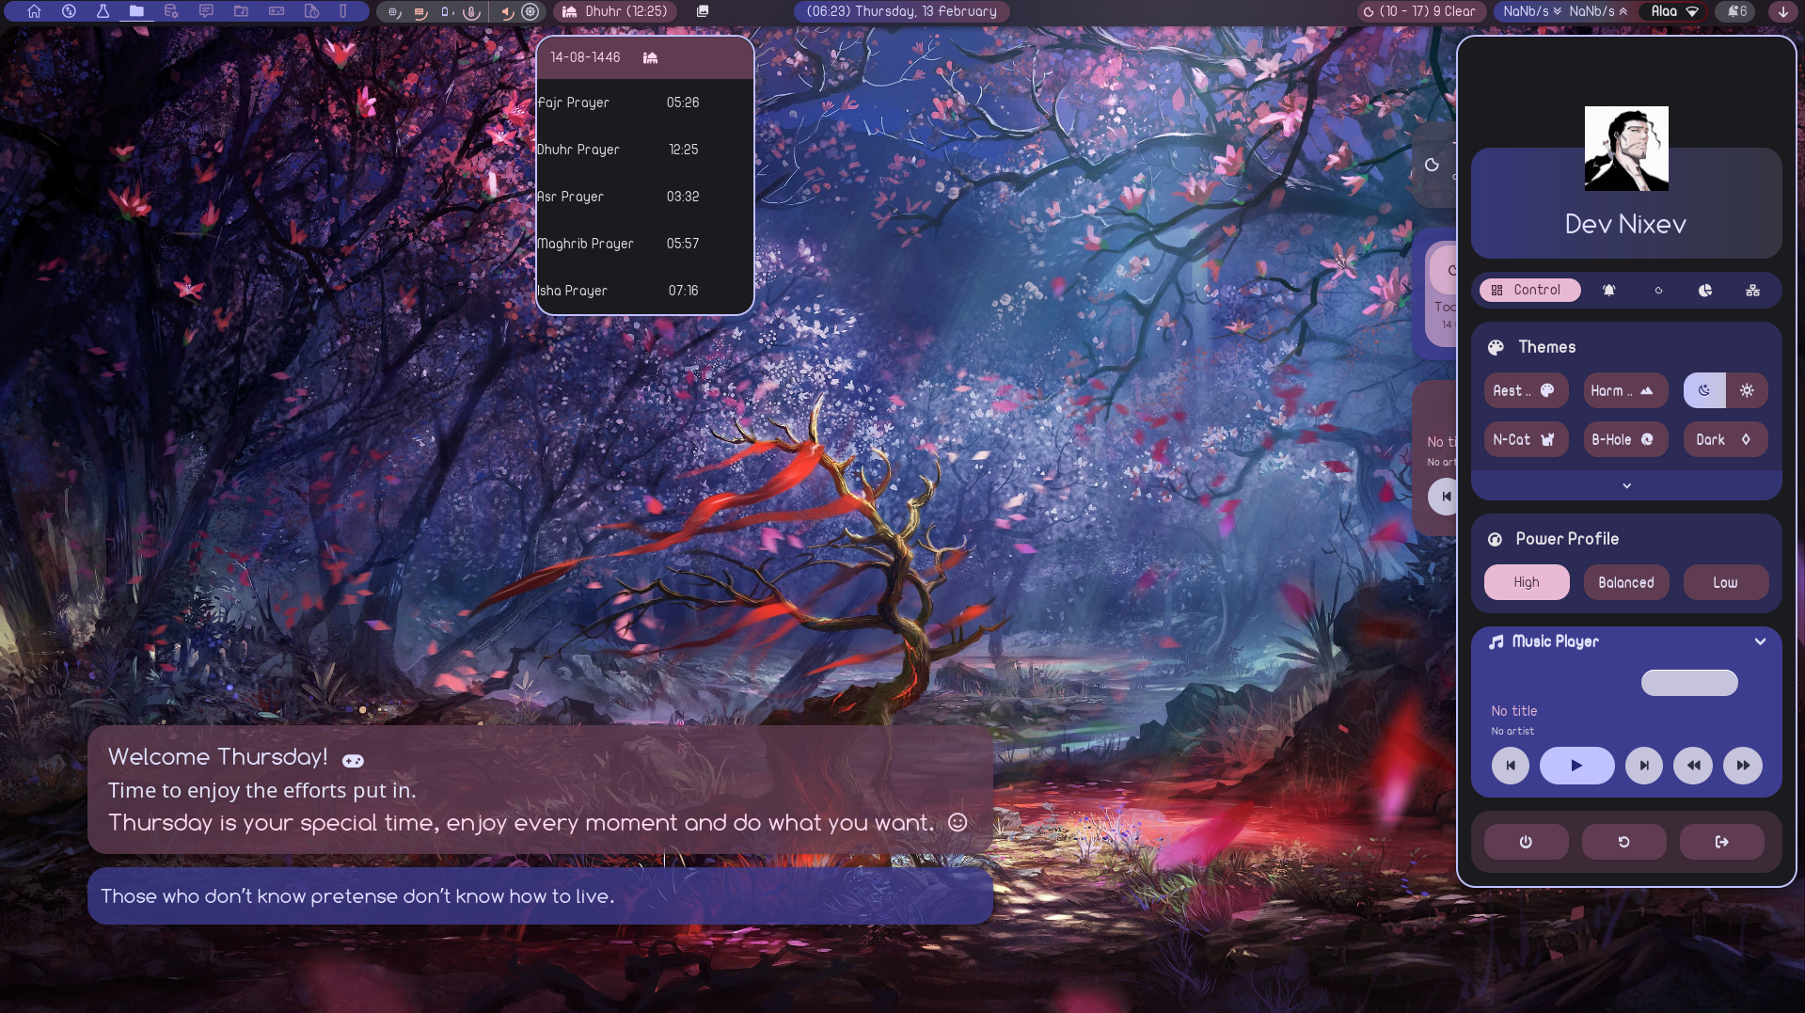Switch to the notifications bell tab
Viewport: 1805px width, 1013px height.
point(1608,291)
